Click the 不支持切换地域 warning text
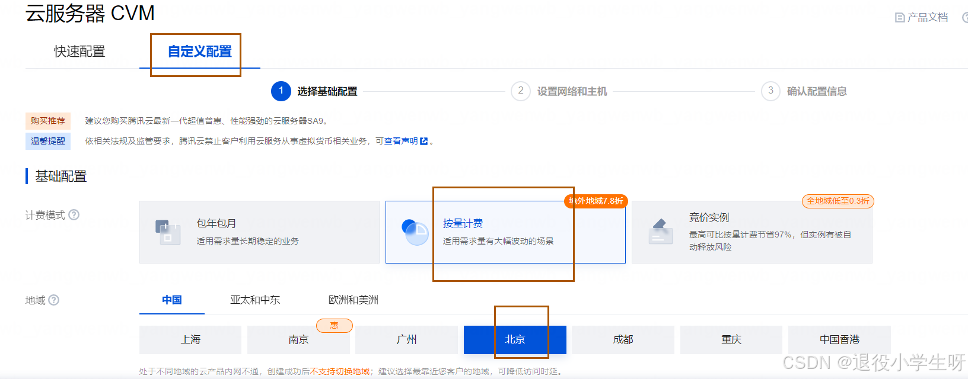The height and width of the screenshot is (379, 968). (x=340, y=371)
